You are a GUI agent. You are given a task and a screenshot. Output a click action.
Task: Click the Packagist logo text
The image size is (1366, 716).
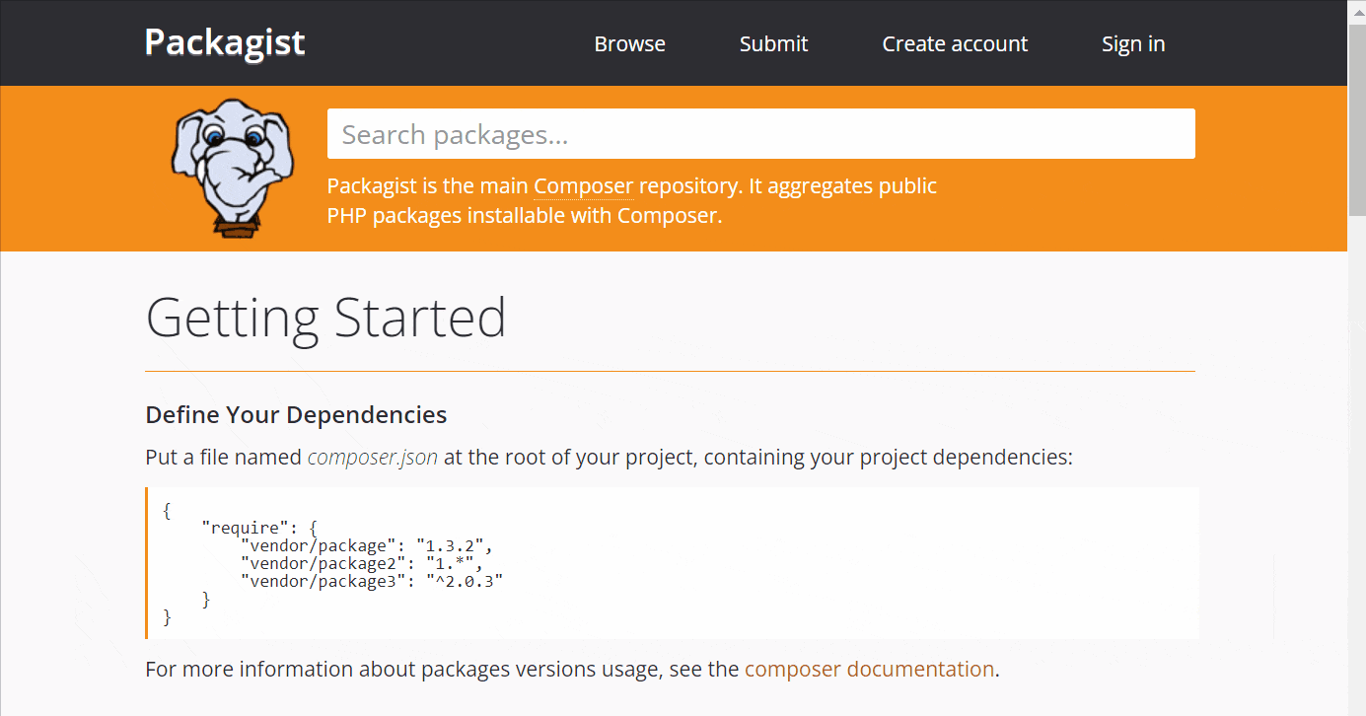224,43
